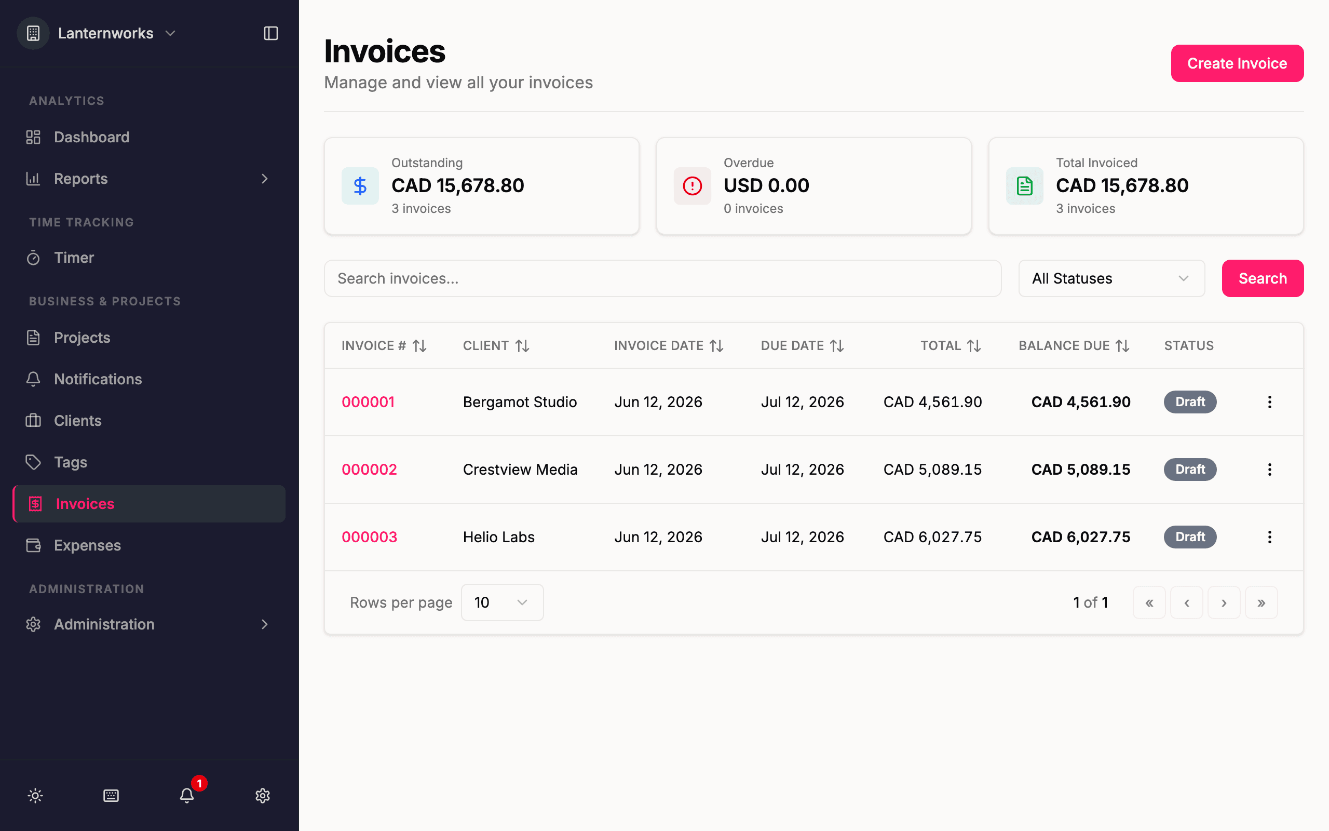Image resolution: width=1329 pixels, height=831 pixels.
Task: Open actions menu for invoice 000003
Action: point(1270,537)
